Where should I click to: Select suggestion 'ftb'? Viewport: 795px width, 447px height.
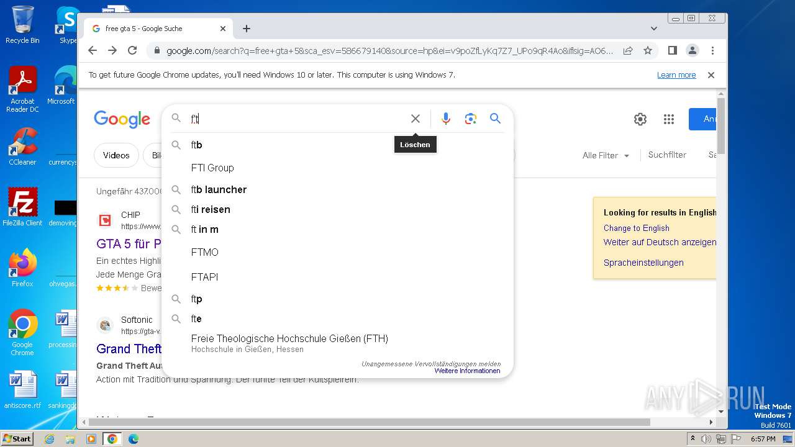point(337,145)
